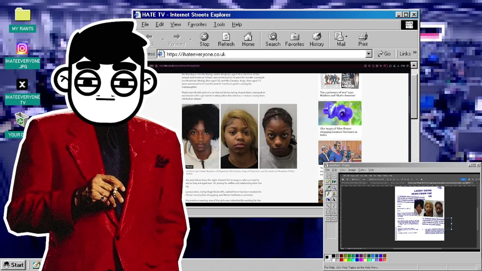Click the ihateeveryone.co.uk address field
This screenshot has width=482, height=271.
pos(262,54)
